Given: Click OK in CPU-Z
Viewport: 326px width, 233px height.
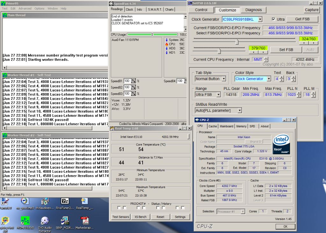Looking at the screenshot, I should pos(286,227).
